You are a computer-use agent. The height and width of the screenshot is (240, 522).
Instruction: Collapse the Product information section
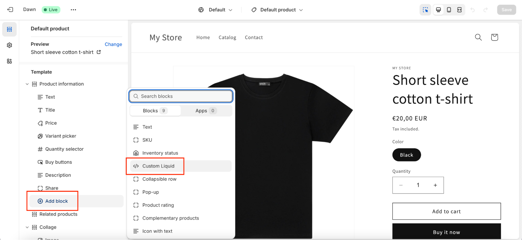coord(27,84)
